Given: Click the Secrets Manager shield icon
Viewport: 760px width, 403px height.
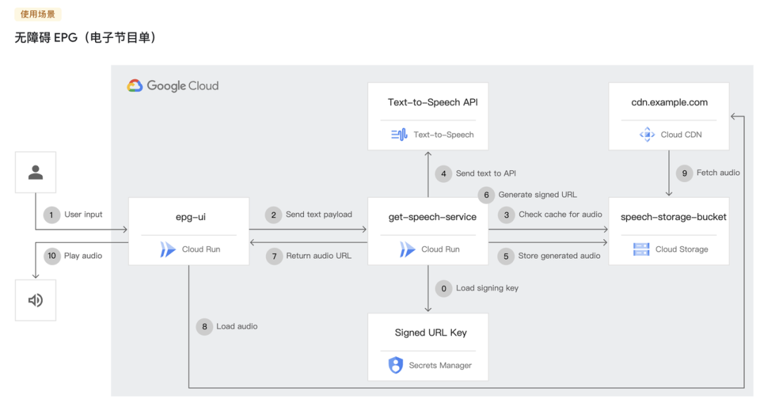Looking at the screenshot, I should (396, 365).
